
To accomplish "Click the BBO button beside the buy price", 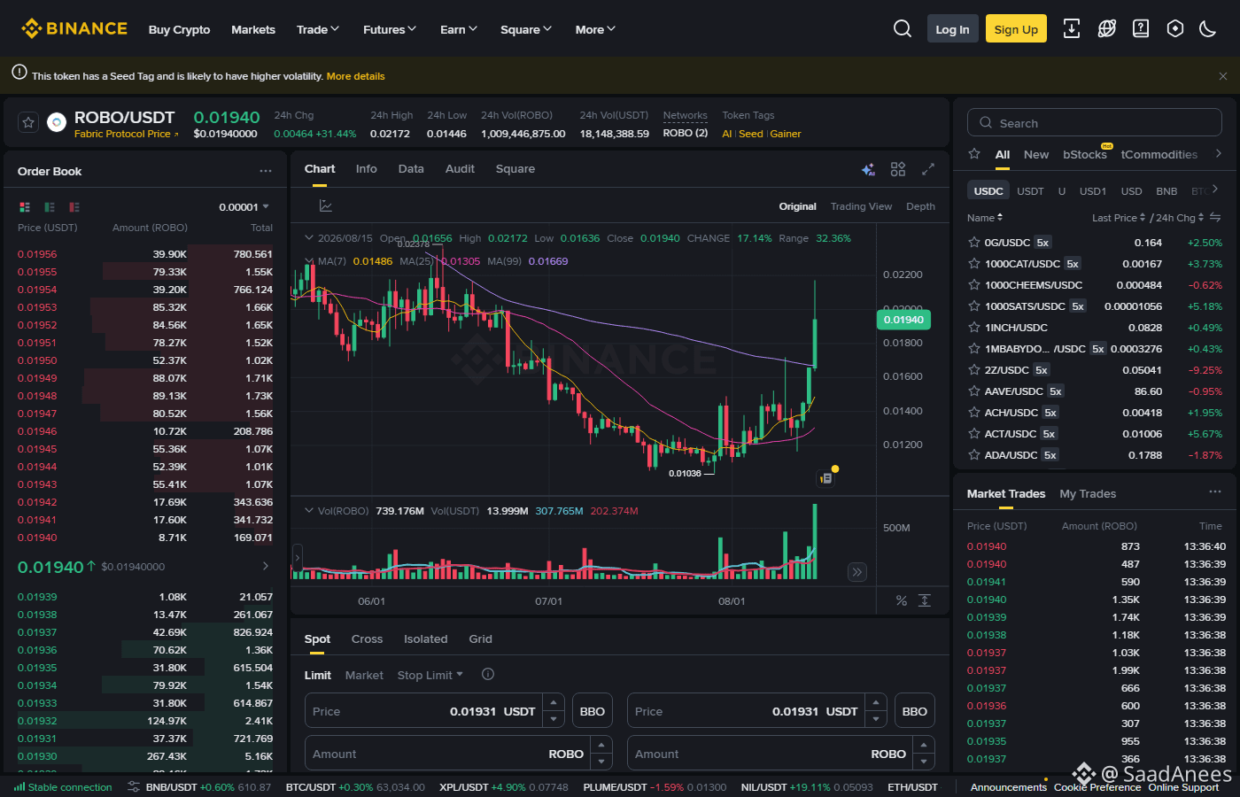I will click(x=592, y=711).
